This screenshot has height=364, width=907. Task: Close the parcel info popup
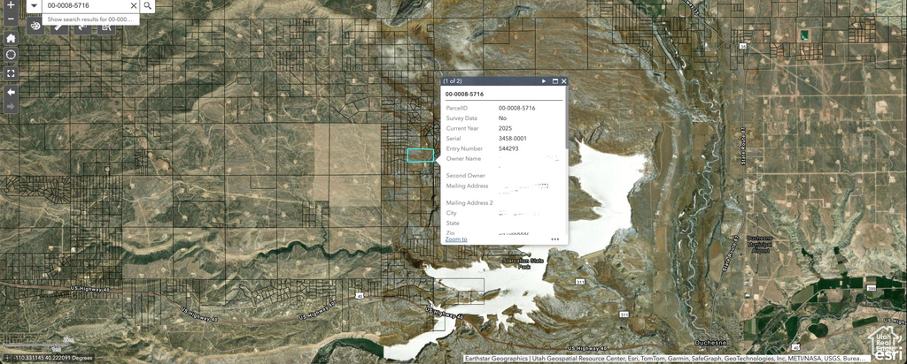(563, 81)
